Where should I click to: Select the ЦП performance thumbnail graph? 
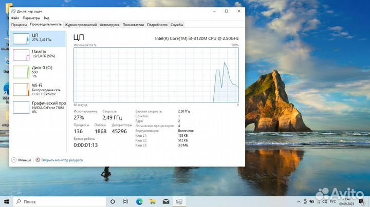(21, 38)
